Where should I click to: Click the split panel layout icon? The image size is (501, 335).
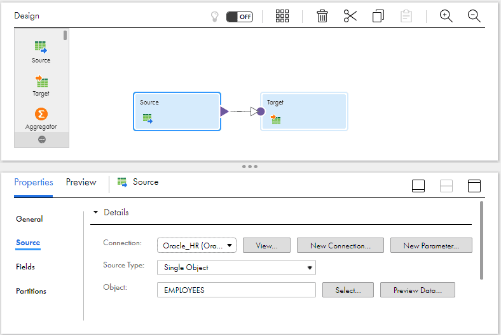(446, 186)
